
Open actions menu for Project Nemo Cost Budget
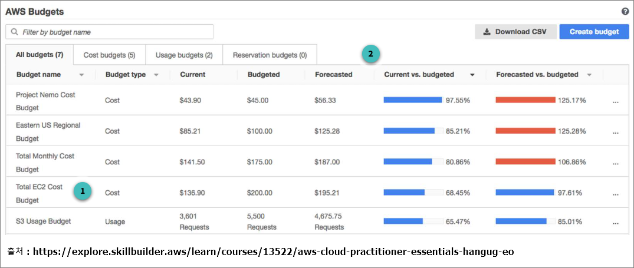click(x=615, y=102)
